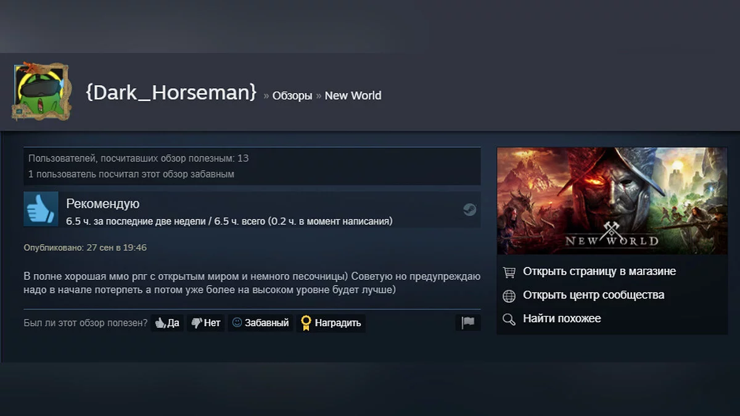Select Найти похожее link
Screen dimensions: 740x416
click(562, 319)
